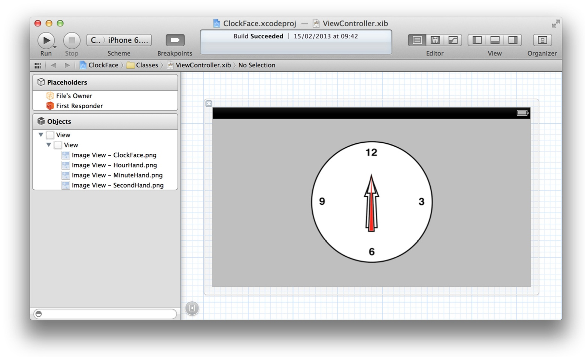Screen dimensions: 585x357
Task: Open the scheme dropdown showing iPhone 6
Action: 119,40
